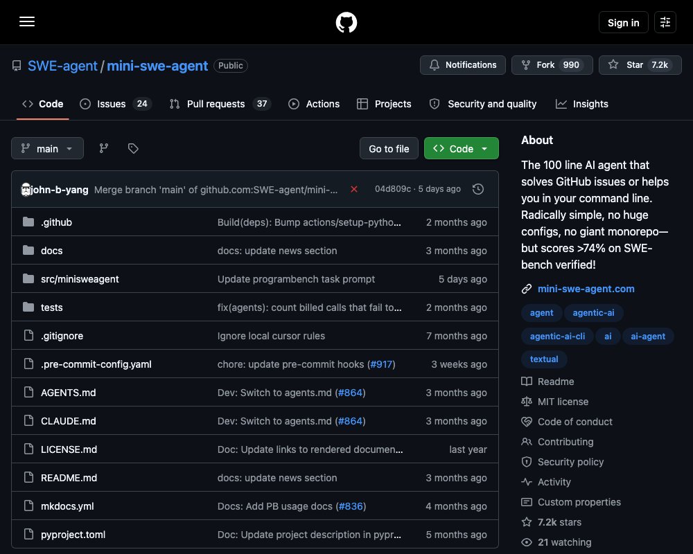
Task: Open pull request #917 link
Action: [381, 364]
